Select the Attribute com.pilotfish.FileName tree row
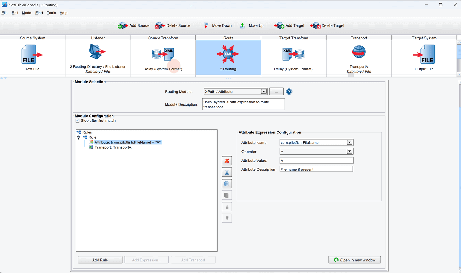This screenshot has height=273, width=461. 128,142
